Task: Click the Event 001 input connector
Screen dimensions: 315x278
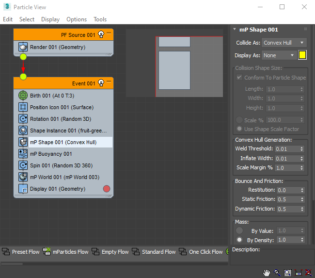Action: click(23, 77)
